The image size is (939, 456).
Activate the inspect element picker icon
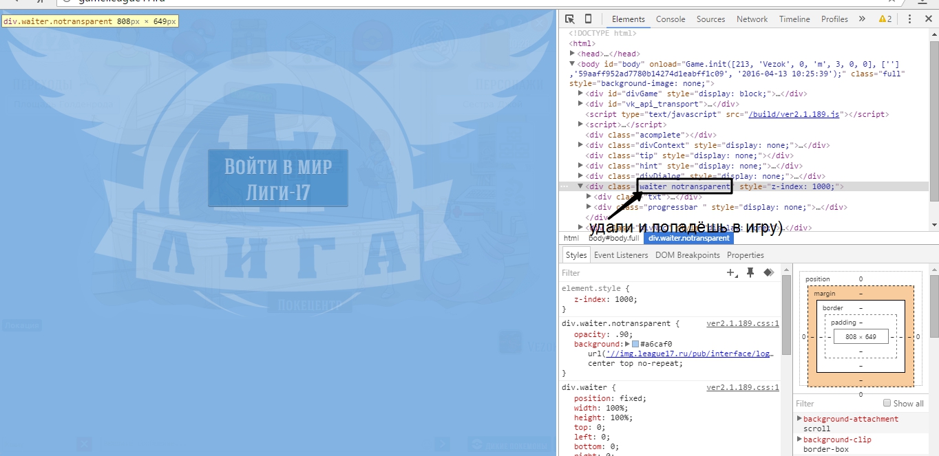click(570, 19)
